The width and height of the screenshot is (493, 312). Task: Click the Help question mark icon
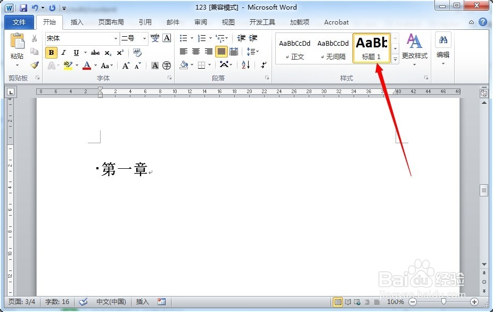tap(483, 22)
